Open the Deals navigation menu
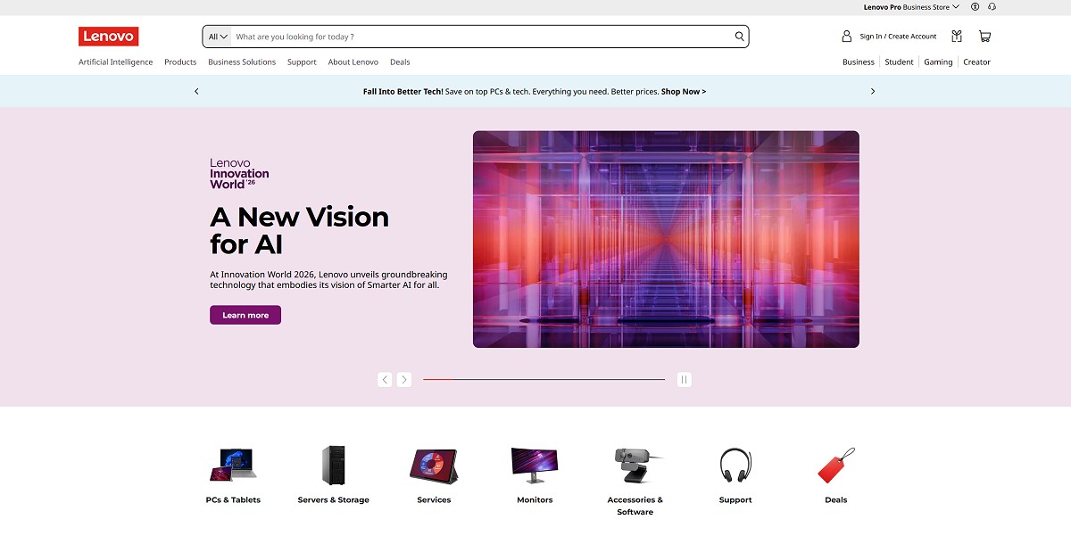This screenshot has height=536, width=1071. [400, 62]
